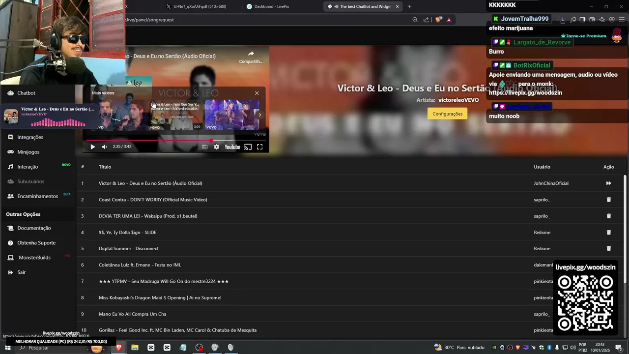Screen dimensions: 629x354
Task: Open the Brave Wallet icon
Action: click(592, 20)
